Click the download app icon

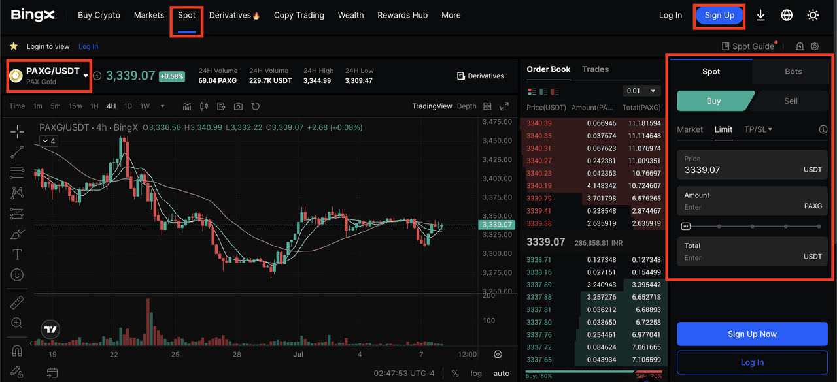(x=760, y=15)
